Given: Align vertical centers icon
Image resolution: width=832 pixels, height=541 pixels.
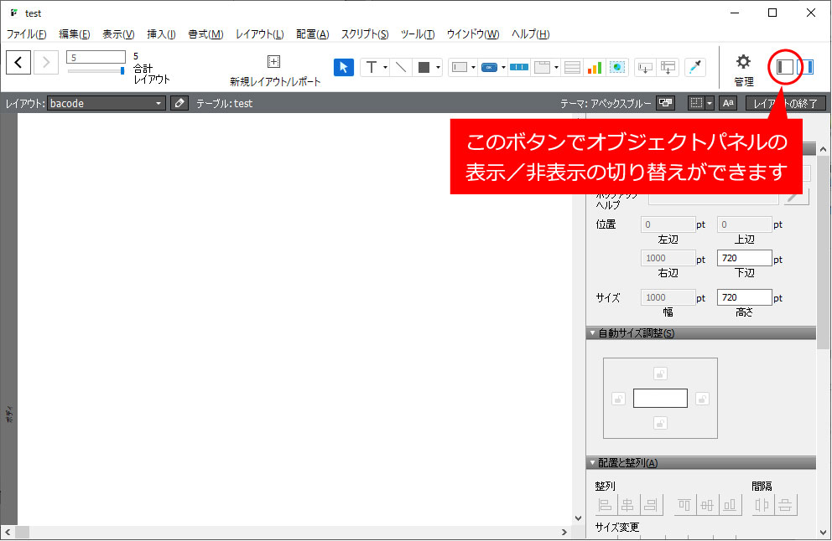Looking at the screenshot, I should pyautogui.click(x=707, y=505).
